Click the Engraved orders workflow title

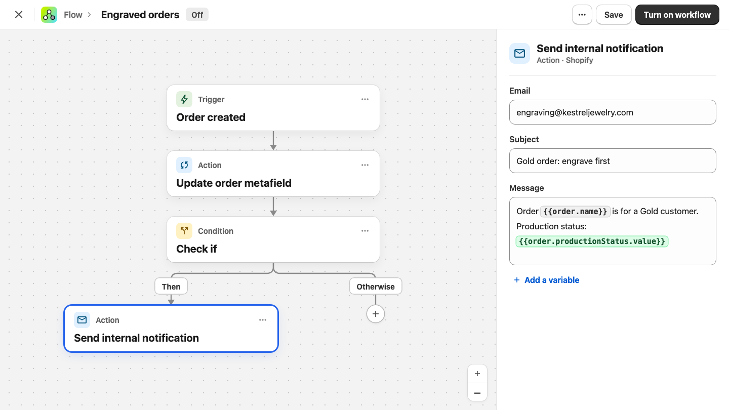[140, 15]
